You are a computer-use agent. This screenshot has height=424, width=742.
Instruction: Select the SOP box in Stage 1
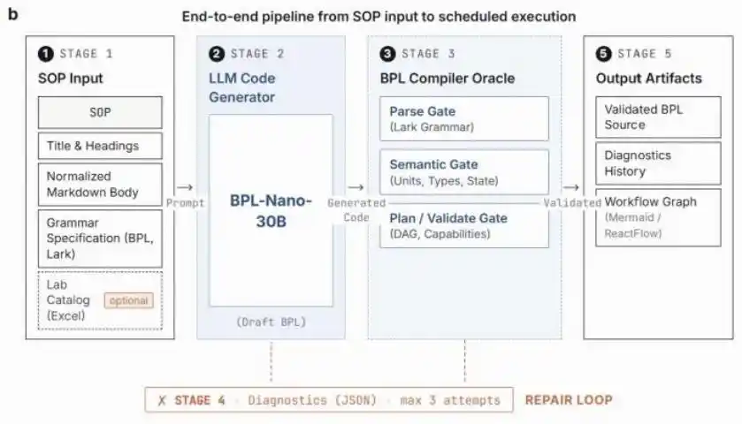100,112
